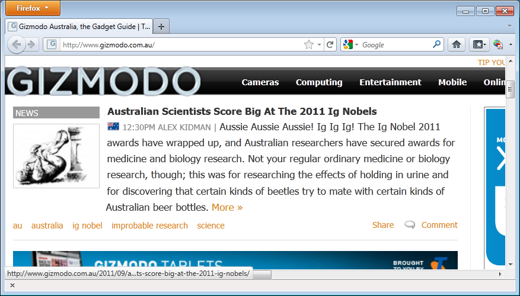Maximize the Firefox window

[x=485, y=11]
